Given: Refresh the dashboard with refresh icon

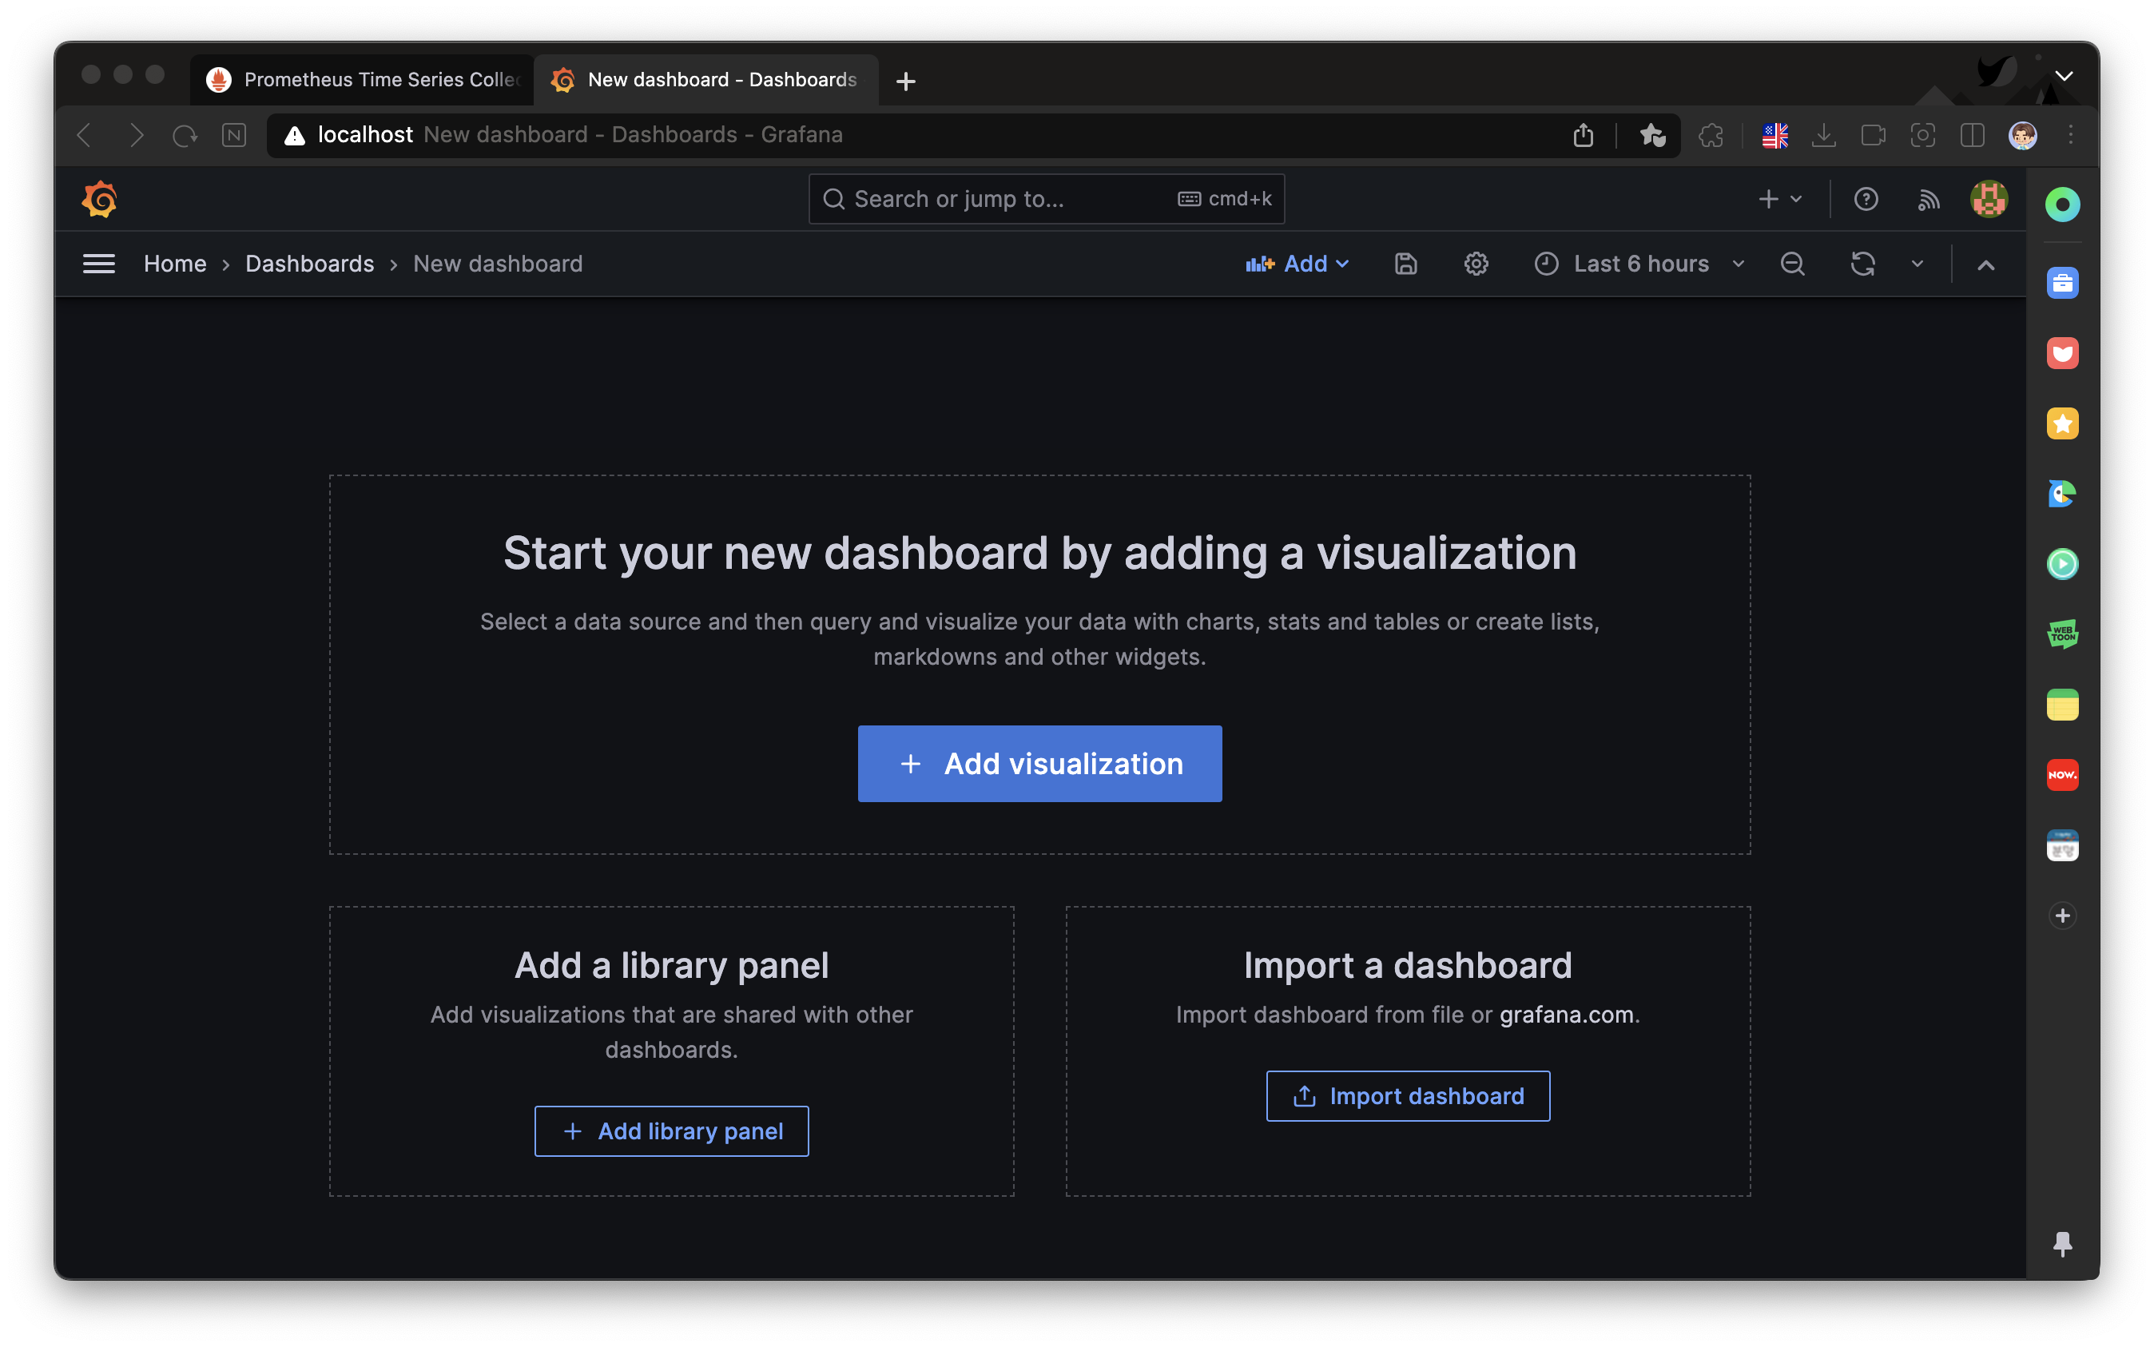Looking at the screenshot, I should point(1862,264).
